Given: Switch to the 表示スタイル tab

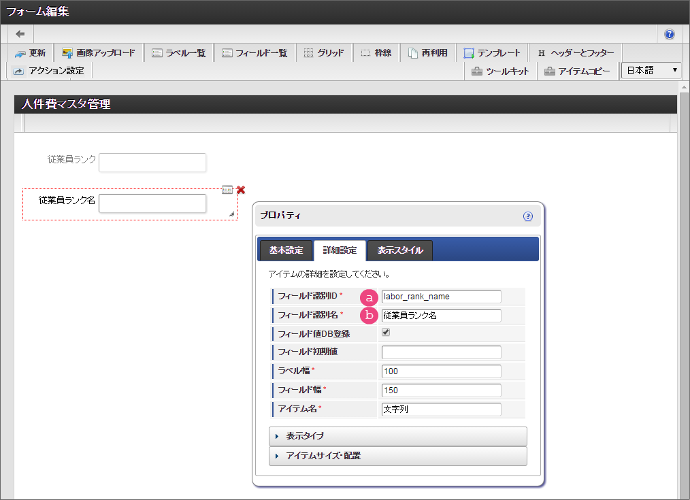Looking at the screenshot, I should click(x=399, y=250).
